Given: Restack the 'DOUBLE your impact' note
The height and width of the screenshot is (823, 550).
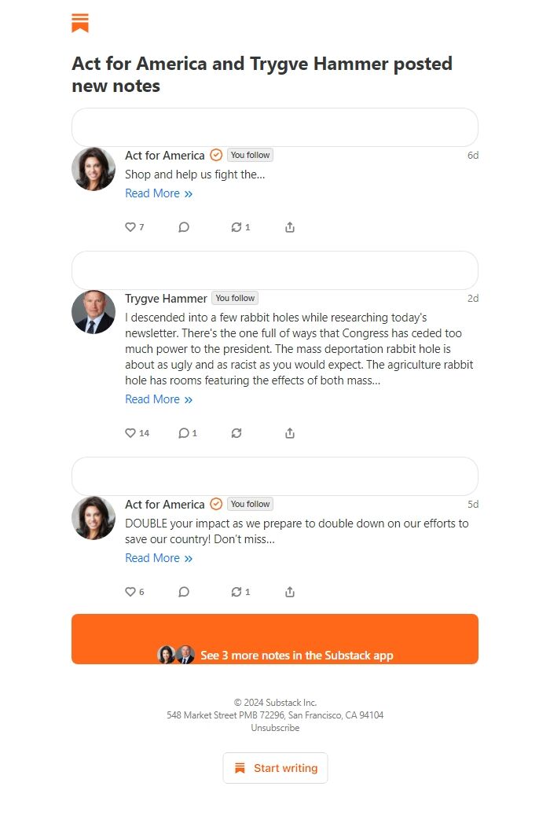Looking at the screenshot, I should (240, 592).
